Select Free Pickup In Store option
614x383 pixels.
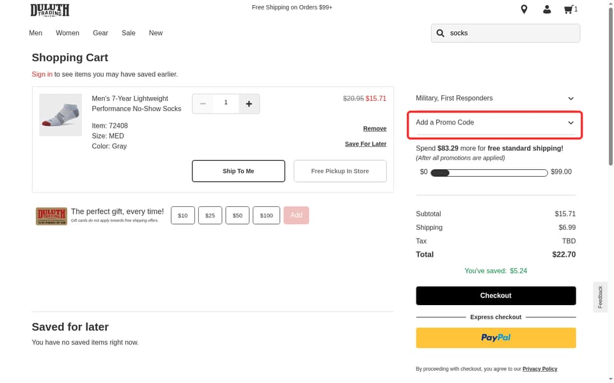340,171
